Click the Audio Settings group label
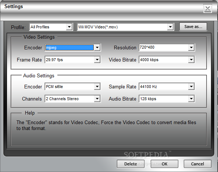 [x=39, y=76]
